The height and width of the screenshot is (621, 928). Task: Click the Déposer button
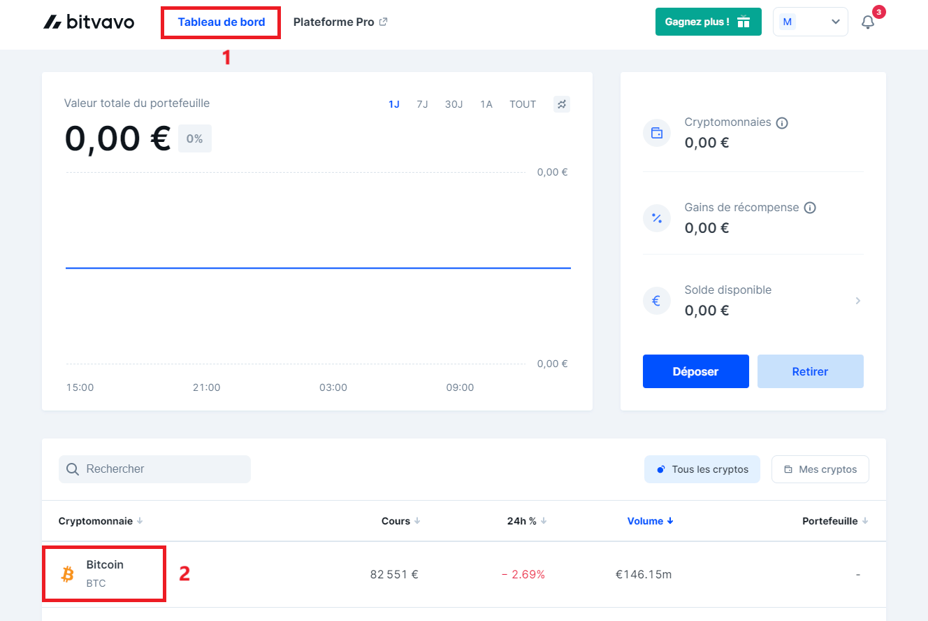[695, 371]
